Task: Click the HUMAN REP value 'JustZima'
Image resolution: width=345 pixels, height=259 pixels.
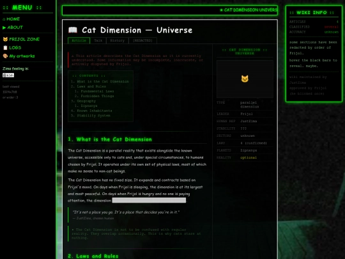Action: [249, 121]
